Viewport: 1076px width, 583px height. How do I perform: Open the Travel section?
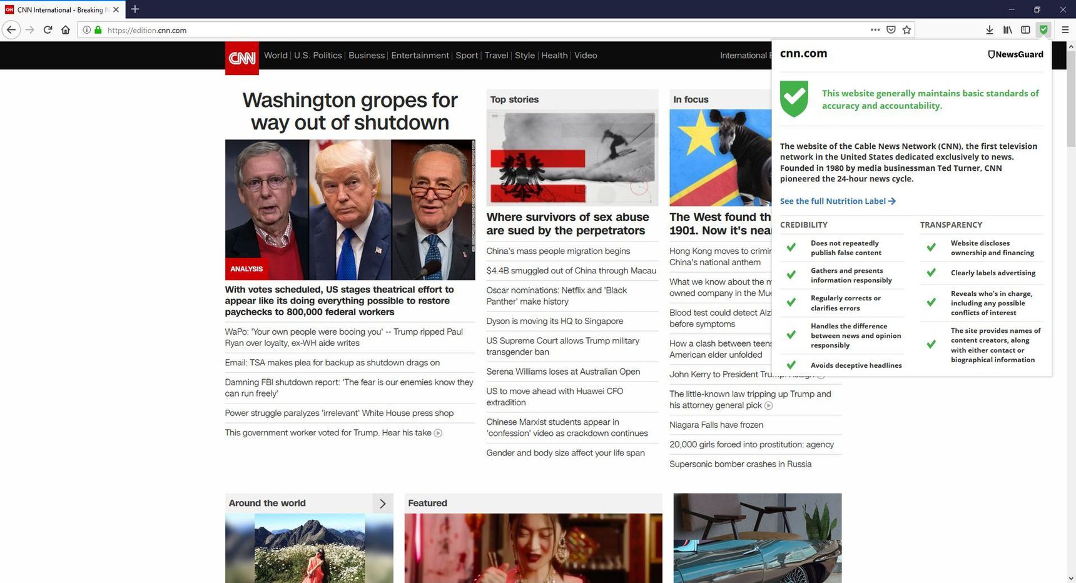[x=496, y=55]
